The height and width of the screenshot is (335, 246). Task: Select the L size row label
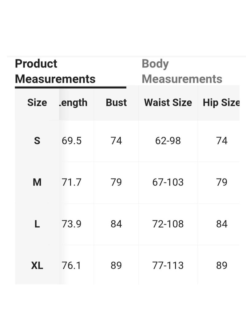pos(37,224)
